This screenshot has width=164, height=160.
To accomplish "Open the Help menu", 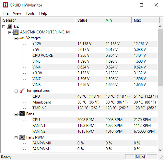I will 43,13.
